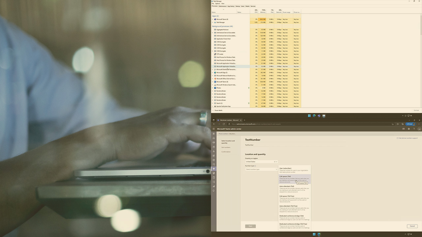The image size is (422, 237).
Task: Open the Settings gear in Teams admin header
Action: [x=409, y=129]
